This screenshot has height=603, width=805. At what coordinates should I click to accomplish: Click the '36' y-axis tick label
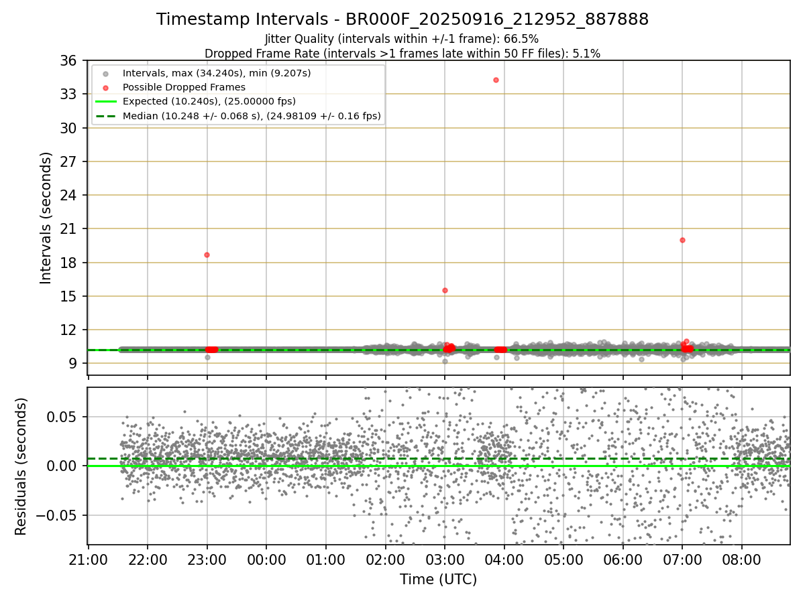click(70, 61)
